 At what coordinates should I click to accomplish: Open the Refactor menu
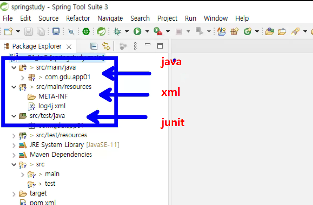(x=78, y=18)
